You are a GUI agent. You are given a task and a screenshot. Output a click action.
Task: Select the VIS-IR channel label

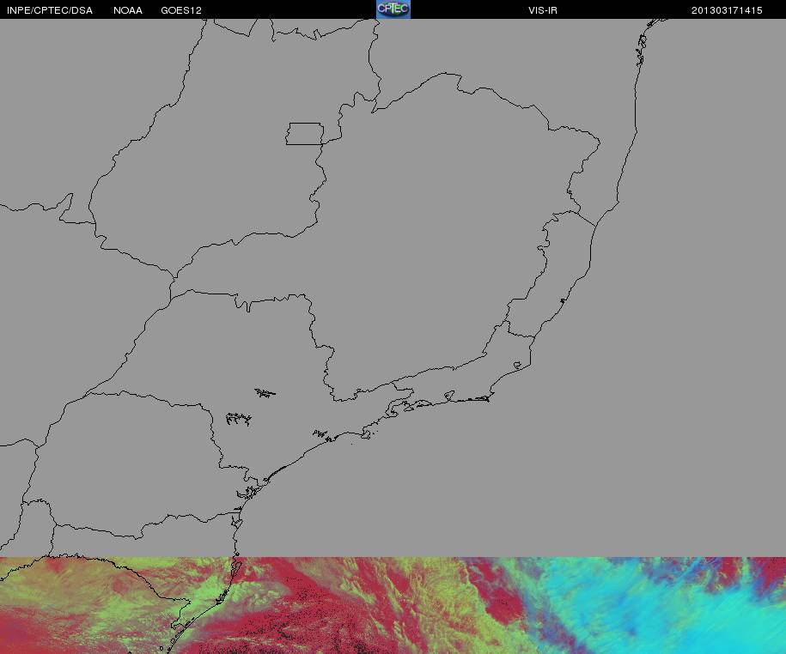pos(543,10)
